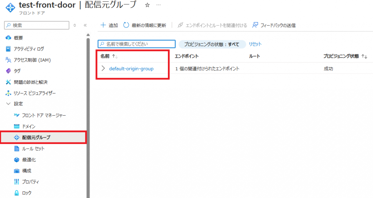Open プロパティ page

31,182
